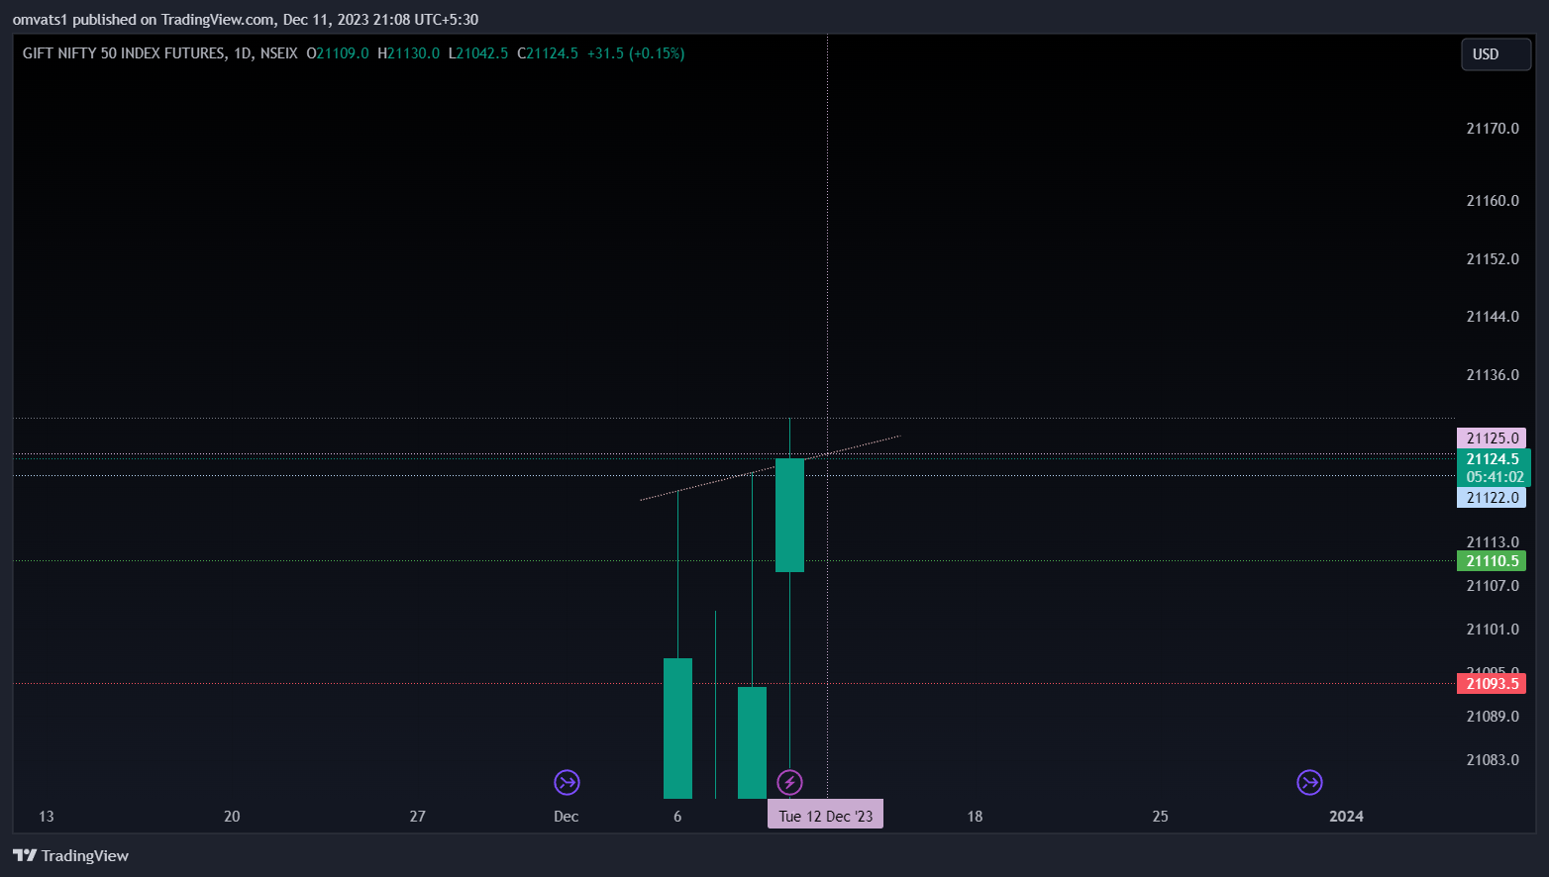Viewport: 1549px width, 877px height.
Task: Click the TradingView logo
Action: (x=71, y=856)
